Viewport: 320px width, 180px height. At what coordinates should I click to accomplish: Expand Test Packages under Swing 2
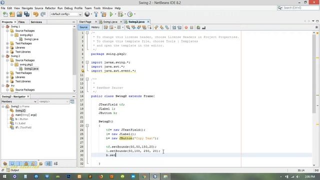7,73
